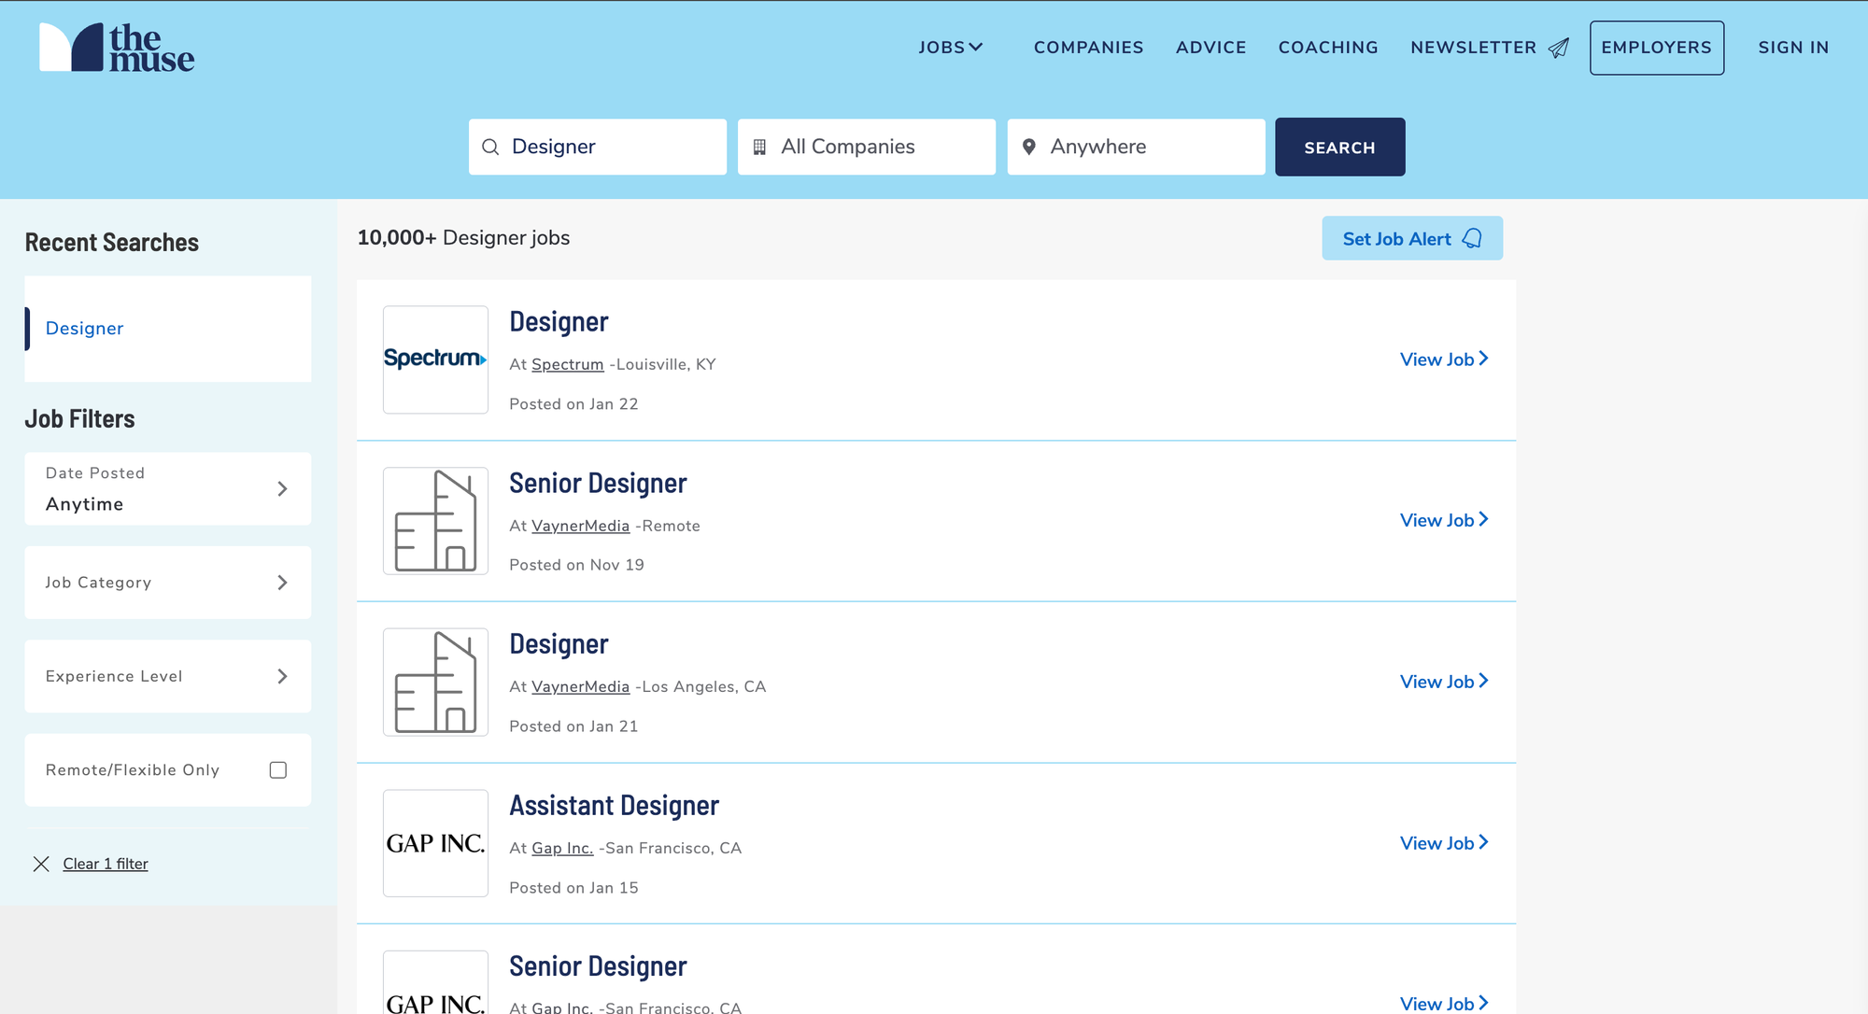The image size is (1868, 1014).
Task: Click the paper plane newsletter icon
Action: pos(1559,48)
